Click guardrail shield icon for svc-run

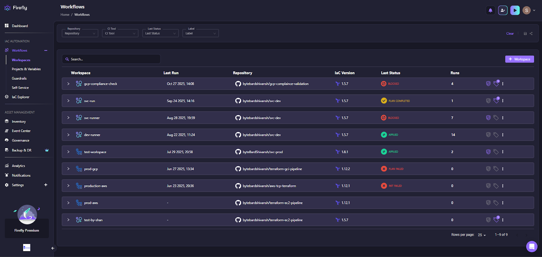point(488,101)
